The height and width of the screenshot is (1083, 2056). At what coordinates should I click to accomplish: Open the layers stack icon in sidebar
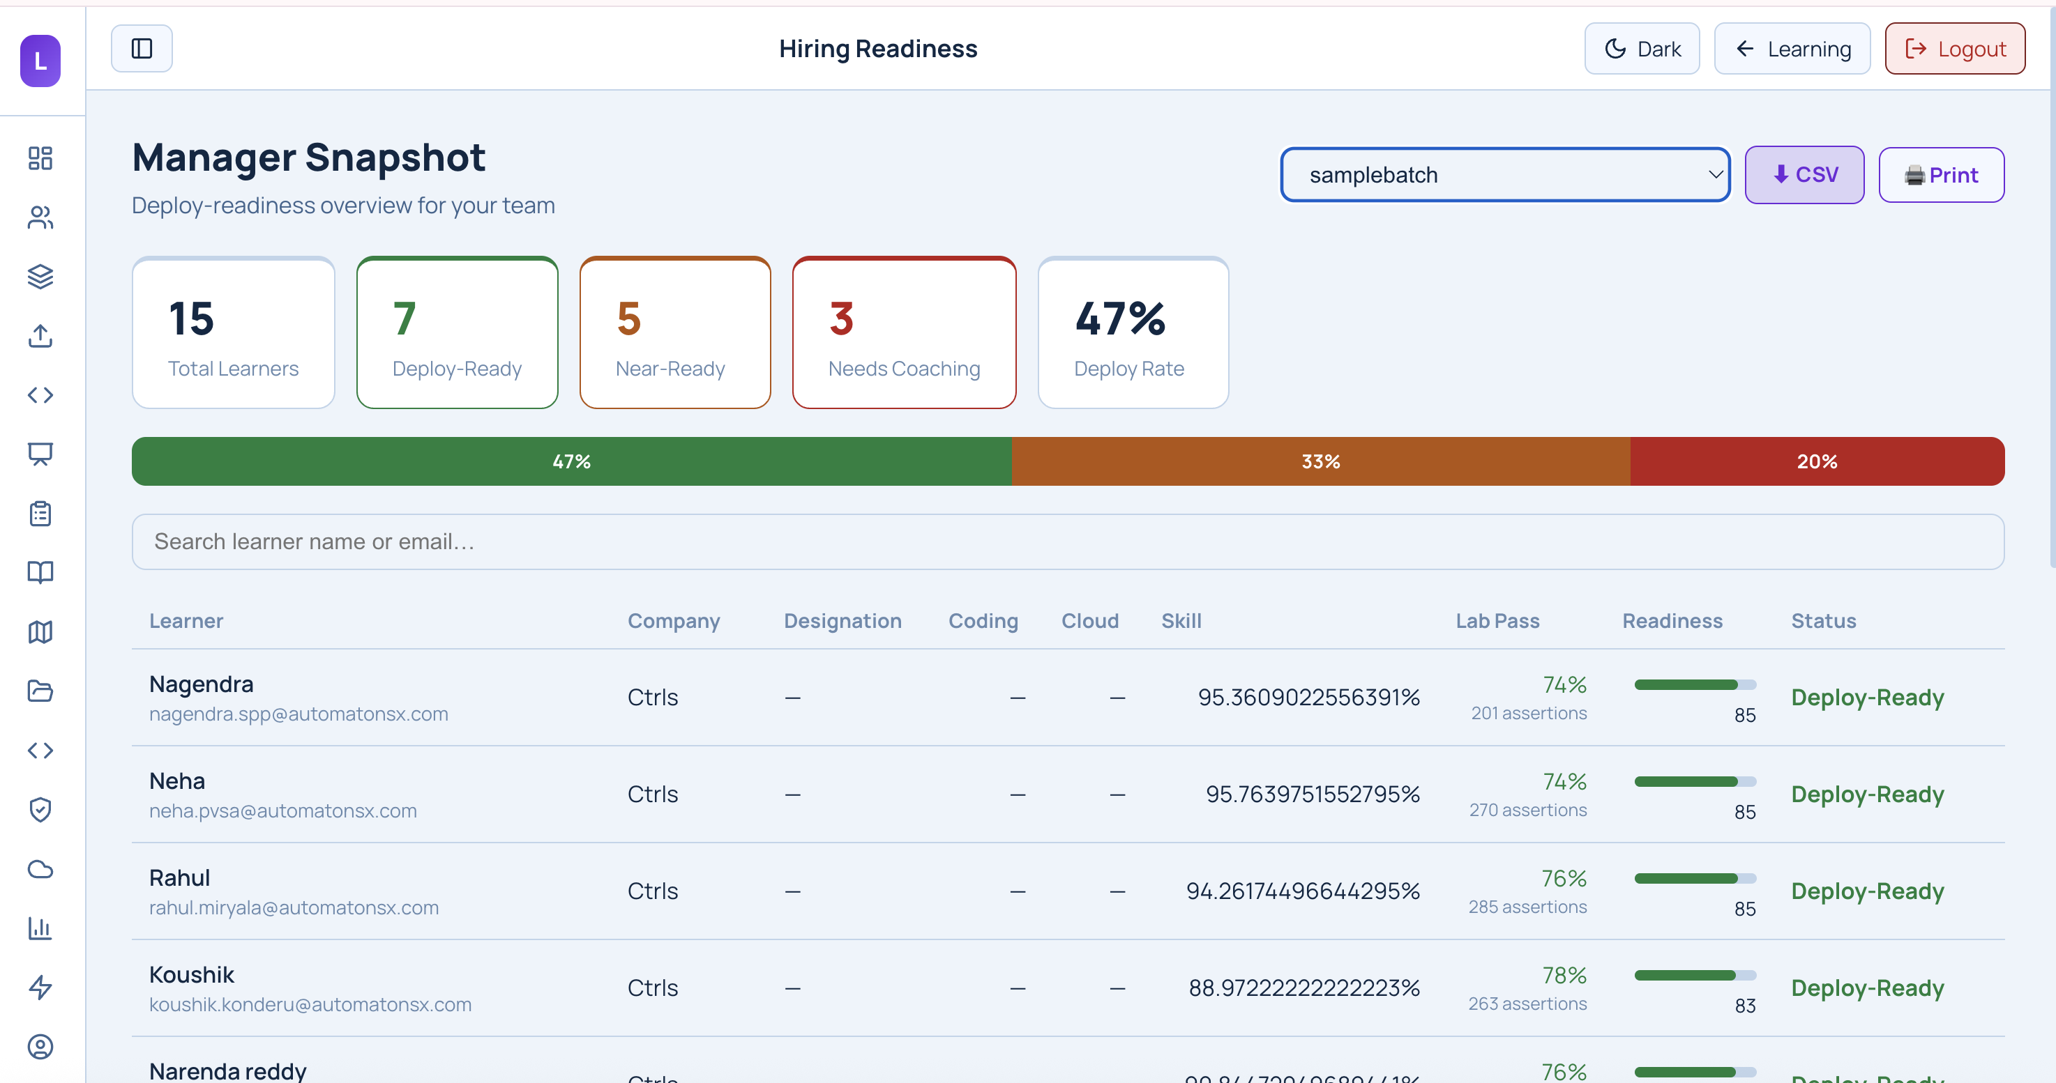pos(40,277)
